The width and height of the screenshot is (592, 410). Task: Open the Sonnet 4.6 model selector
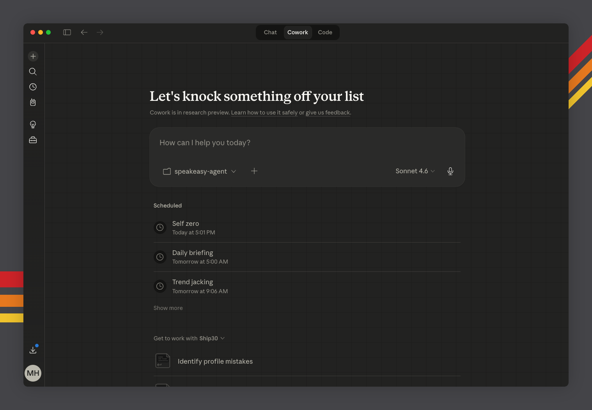(415, 171)
